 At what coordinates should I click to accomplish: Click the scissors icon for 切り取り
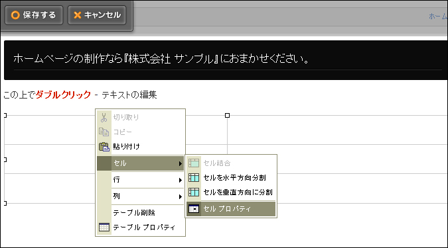pyautogui.click(x=104, y=117)
